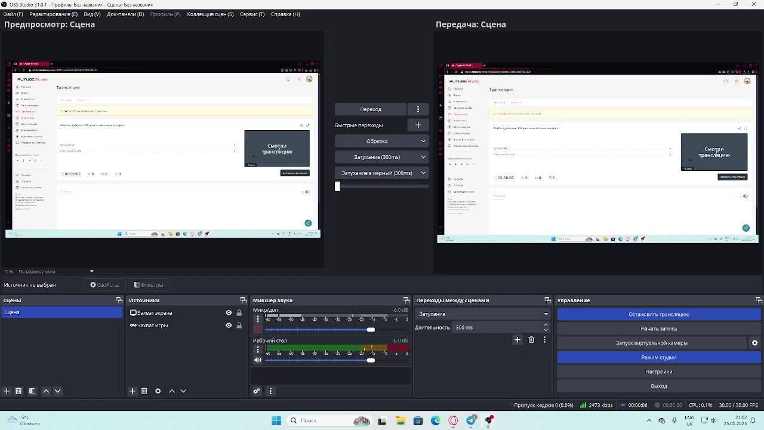Toggle lock on Захват игры source
Image resolution: width=764 pixels, height=430 pixels.
coord(239,325)
